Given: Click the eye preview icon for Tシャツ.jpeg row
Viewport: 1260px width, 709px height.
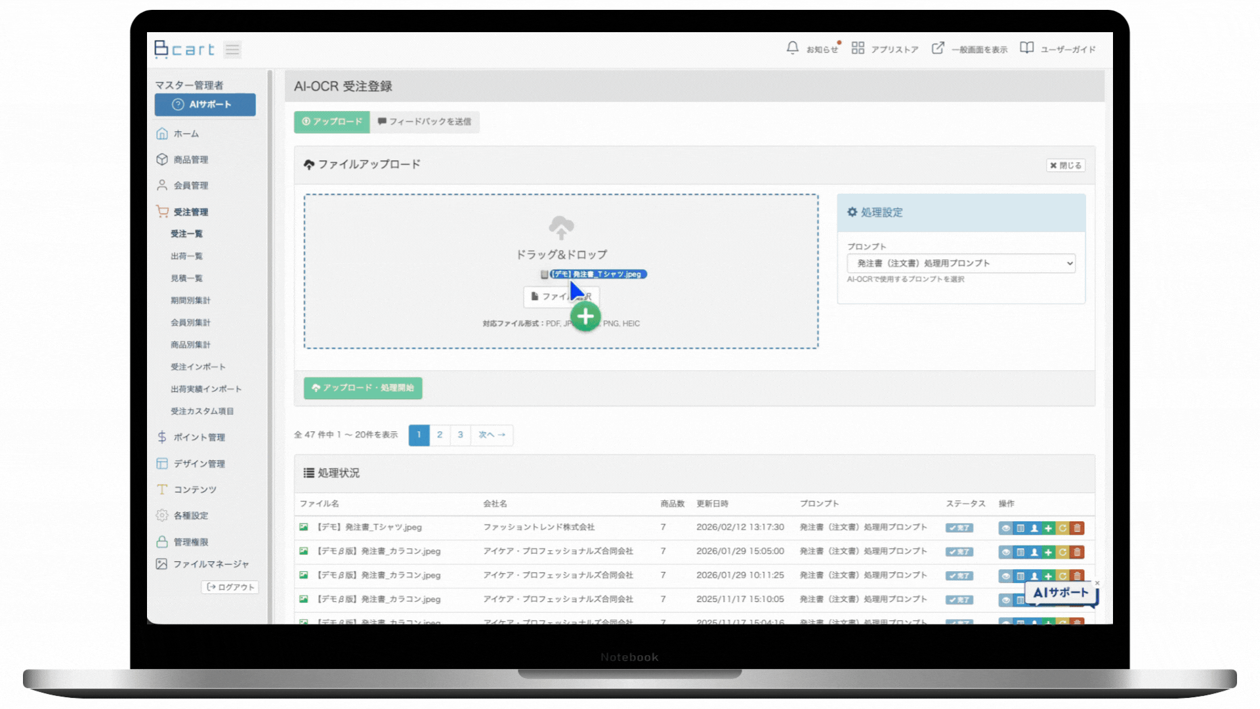Looking at the screenshot, I should pyautogui.click(x=1005, y=528).
